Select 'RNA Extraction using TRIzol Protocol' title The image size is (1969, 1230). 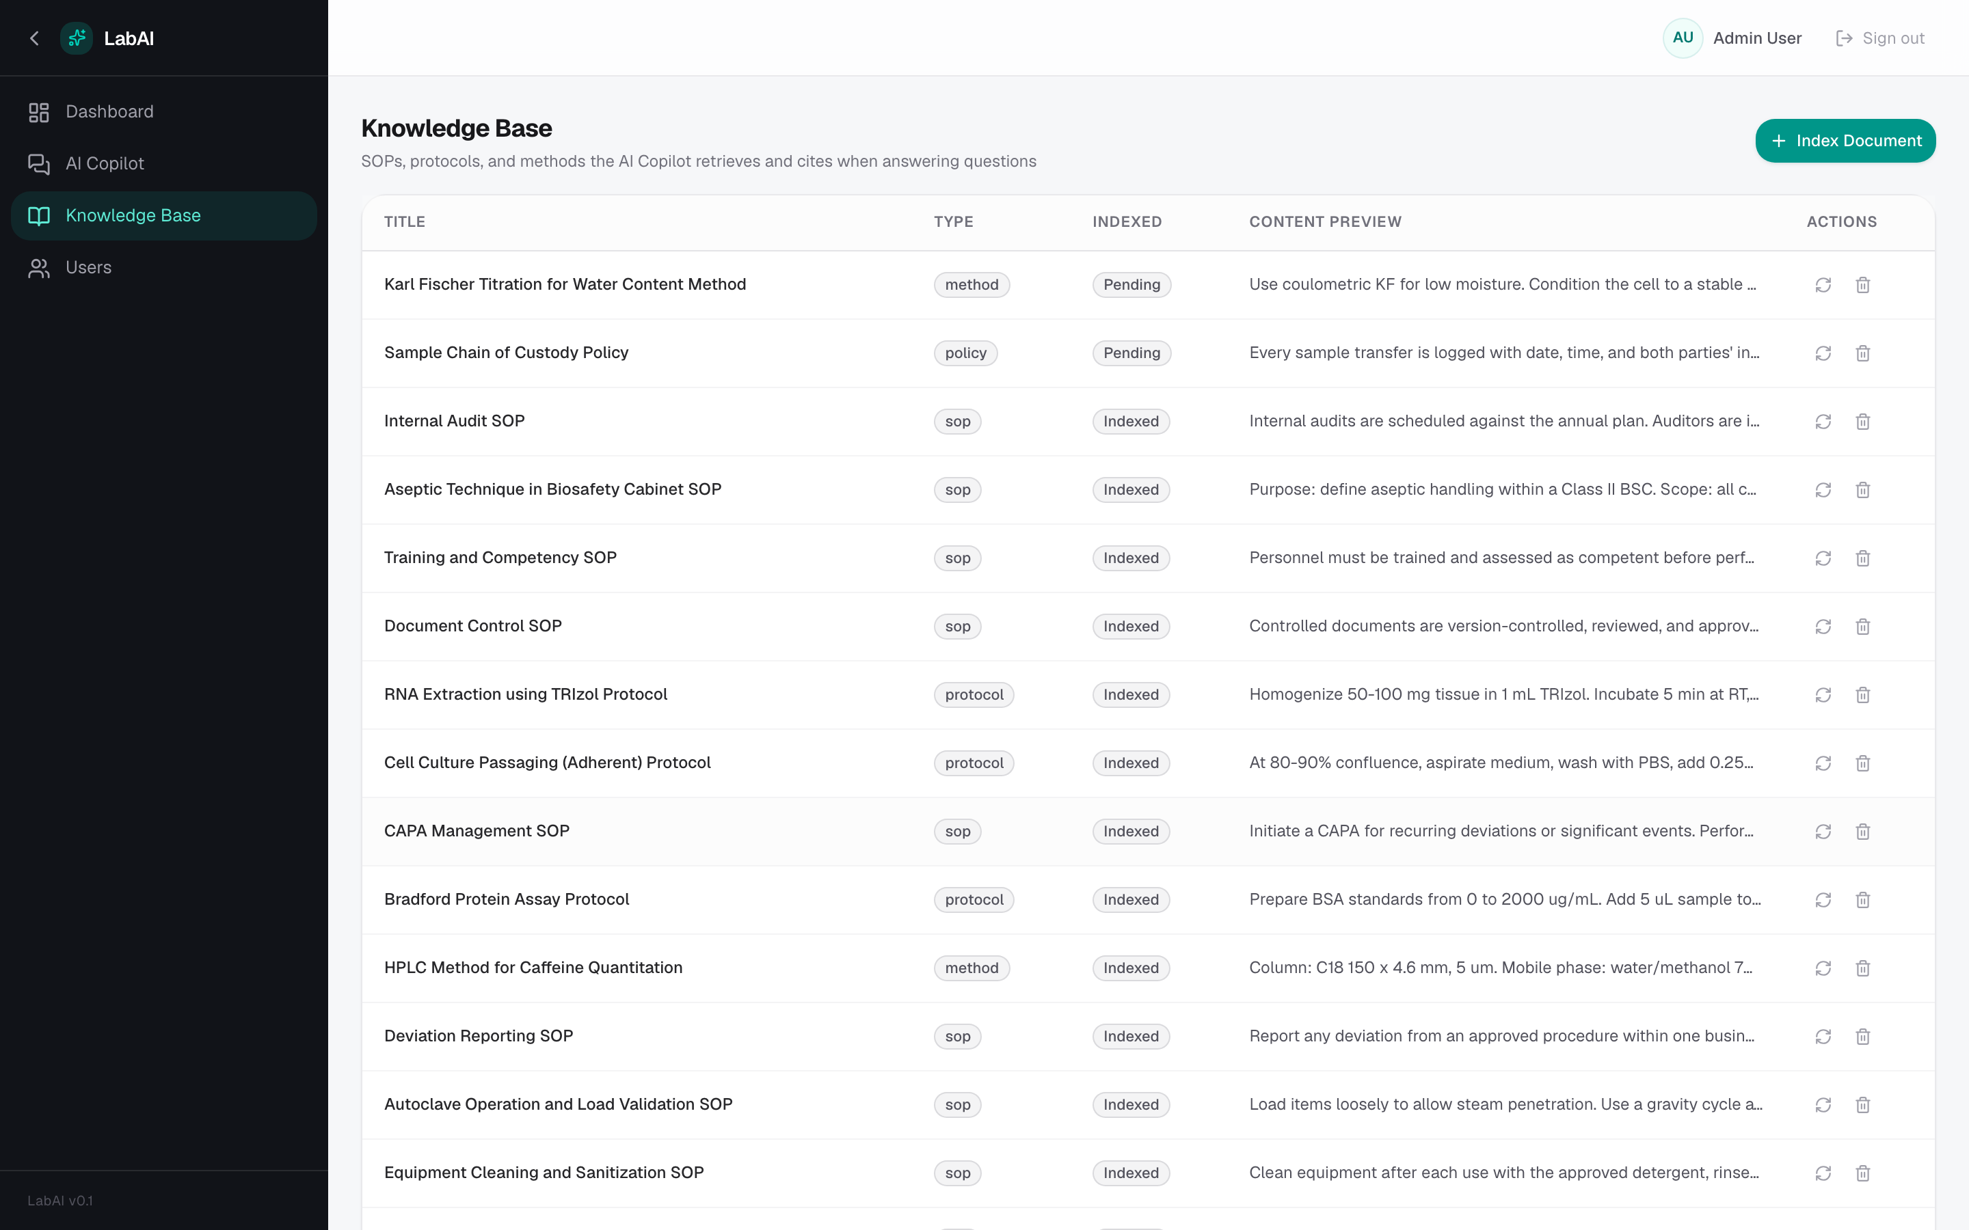526,695
